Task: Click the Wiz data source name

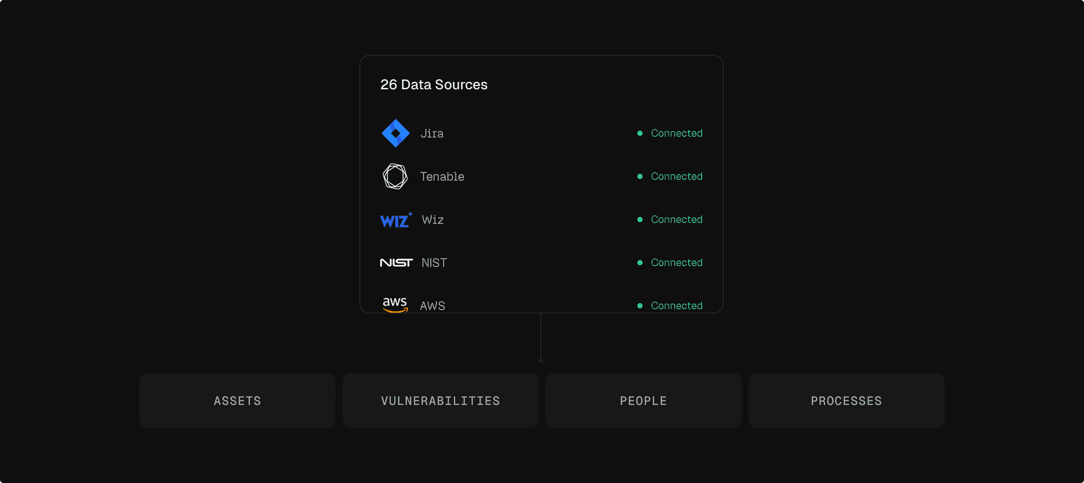Action: point(432,220)
